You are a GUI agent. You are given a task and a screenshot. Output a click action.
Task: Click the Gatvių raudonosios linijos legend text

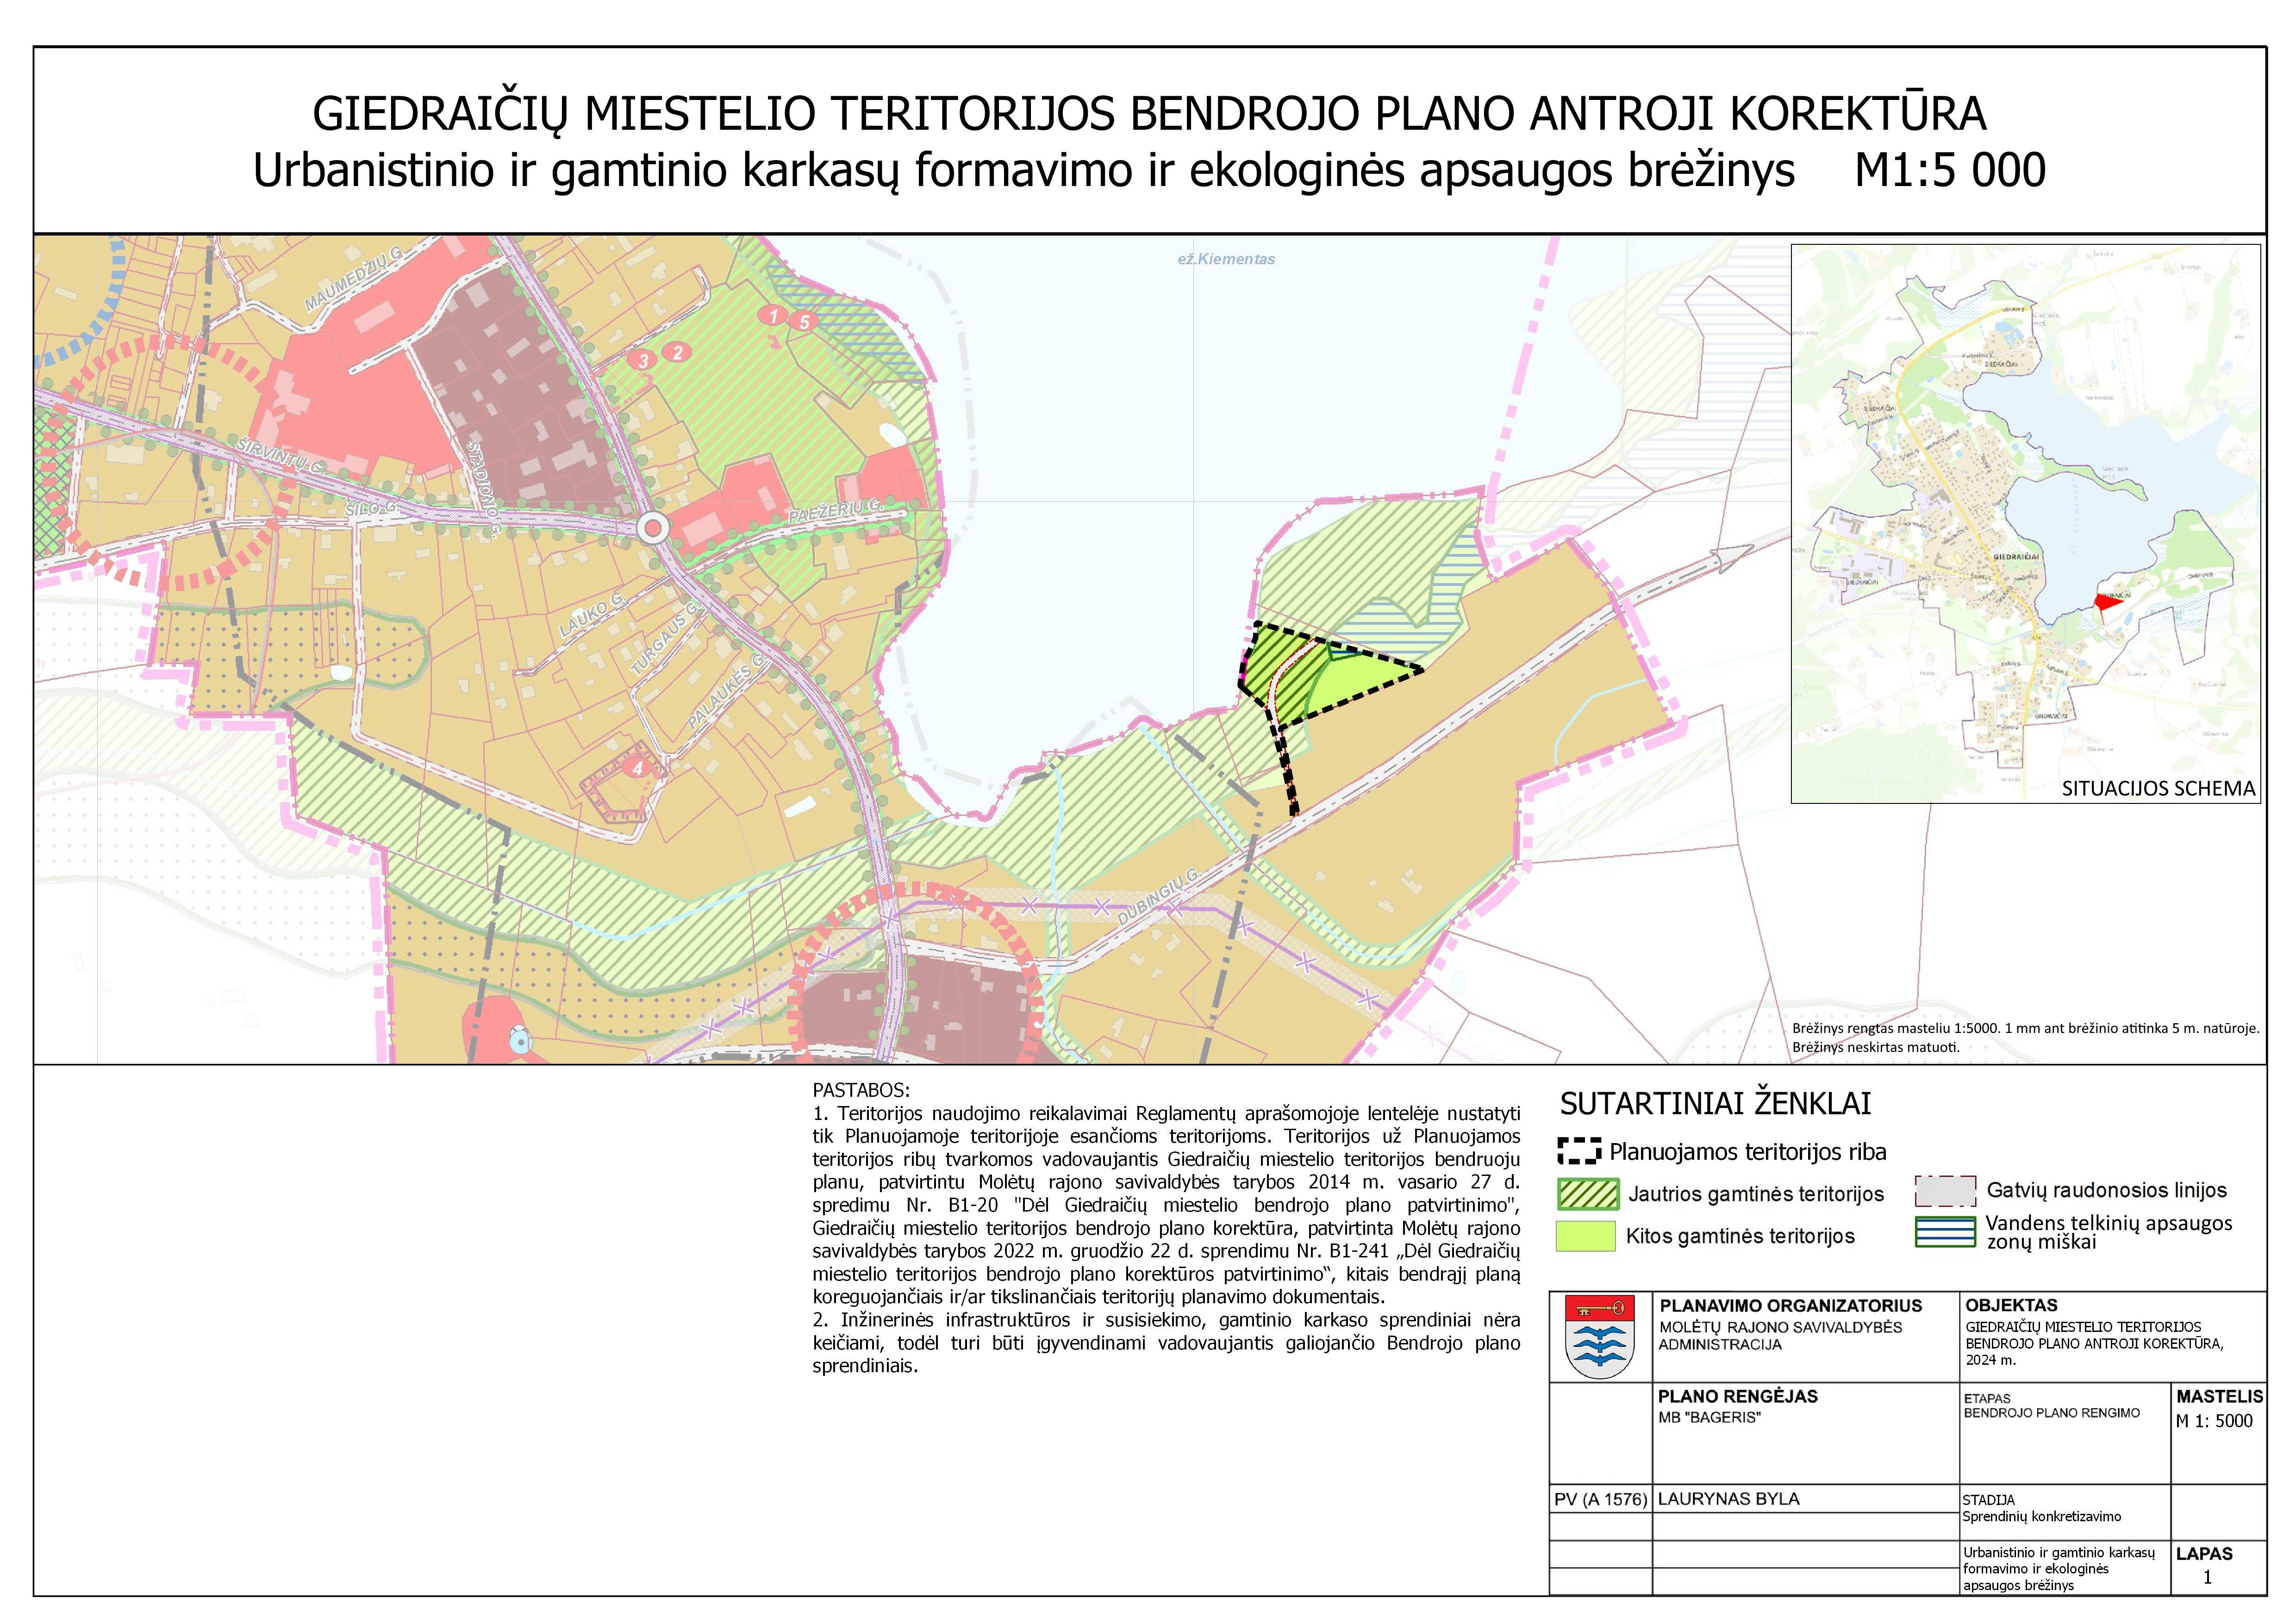point(2107,1190)
